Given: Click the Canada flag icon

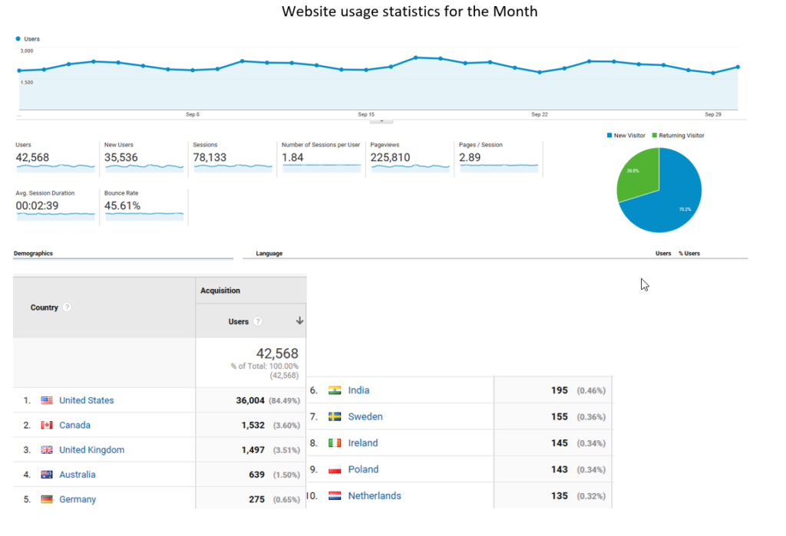Looking at the screenshot, I should click(x=47, y=425).
